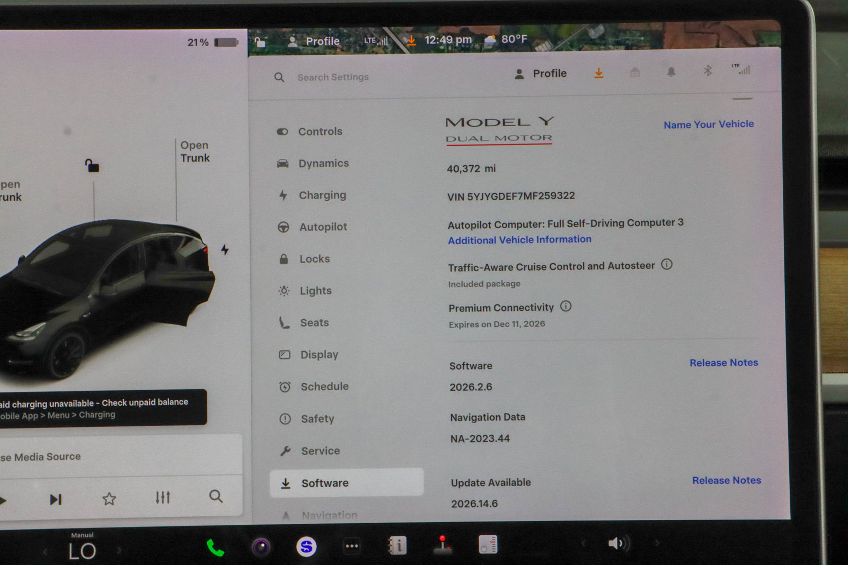This screenshot has width=848, height=565.
Task: Open climate temperature LO control
Action: [x=82, y=551]
